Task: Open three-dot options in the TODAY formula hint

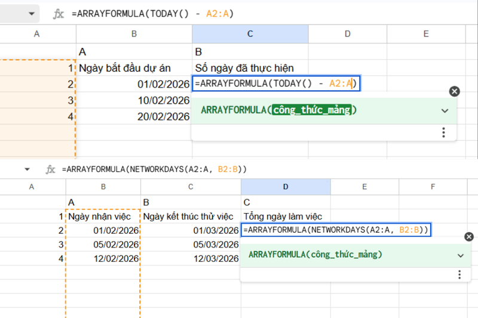Action: coord(443,132)
